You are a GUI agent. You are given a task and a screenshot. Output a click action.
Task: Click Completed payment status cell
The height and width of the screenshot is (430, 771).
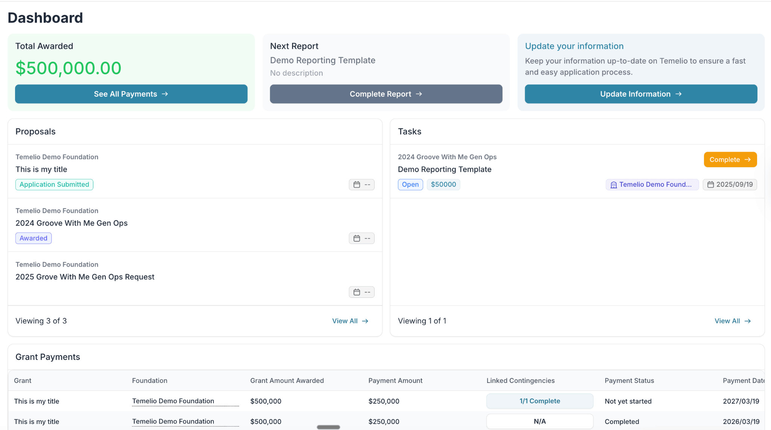click(x=622, y=422)
